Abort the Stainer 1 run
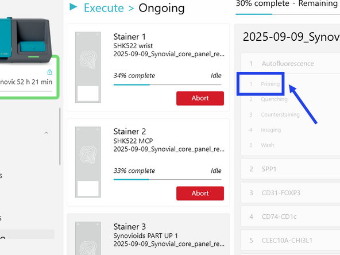 pos(200,98)
